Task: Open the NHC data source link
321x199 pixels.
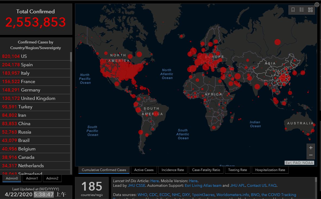Action: tap(176, 195)
